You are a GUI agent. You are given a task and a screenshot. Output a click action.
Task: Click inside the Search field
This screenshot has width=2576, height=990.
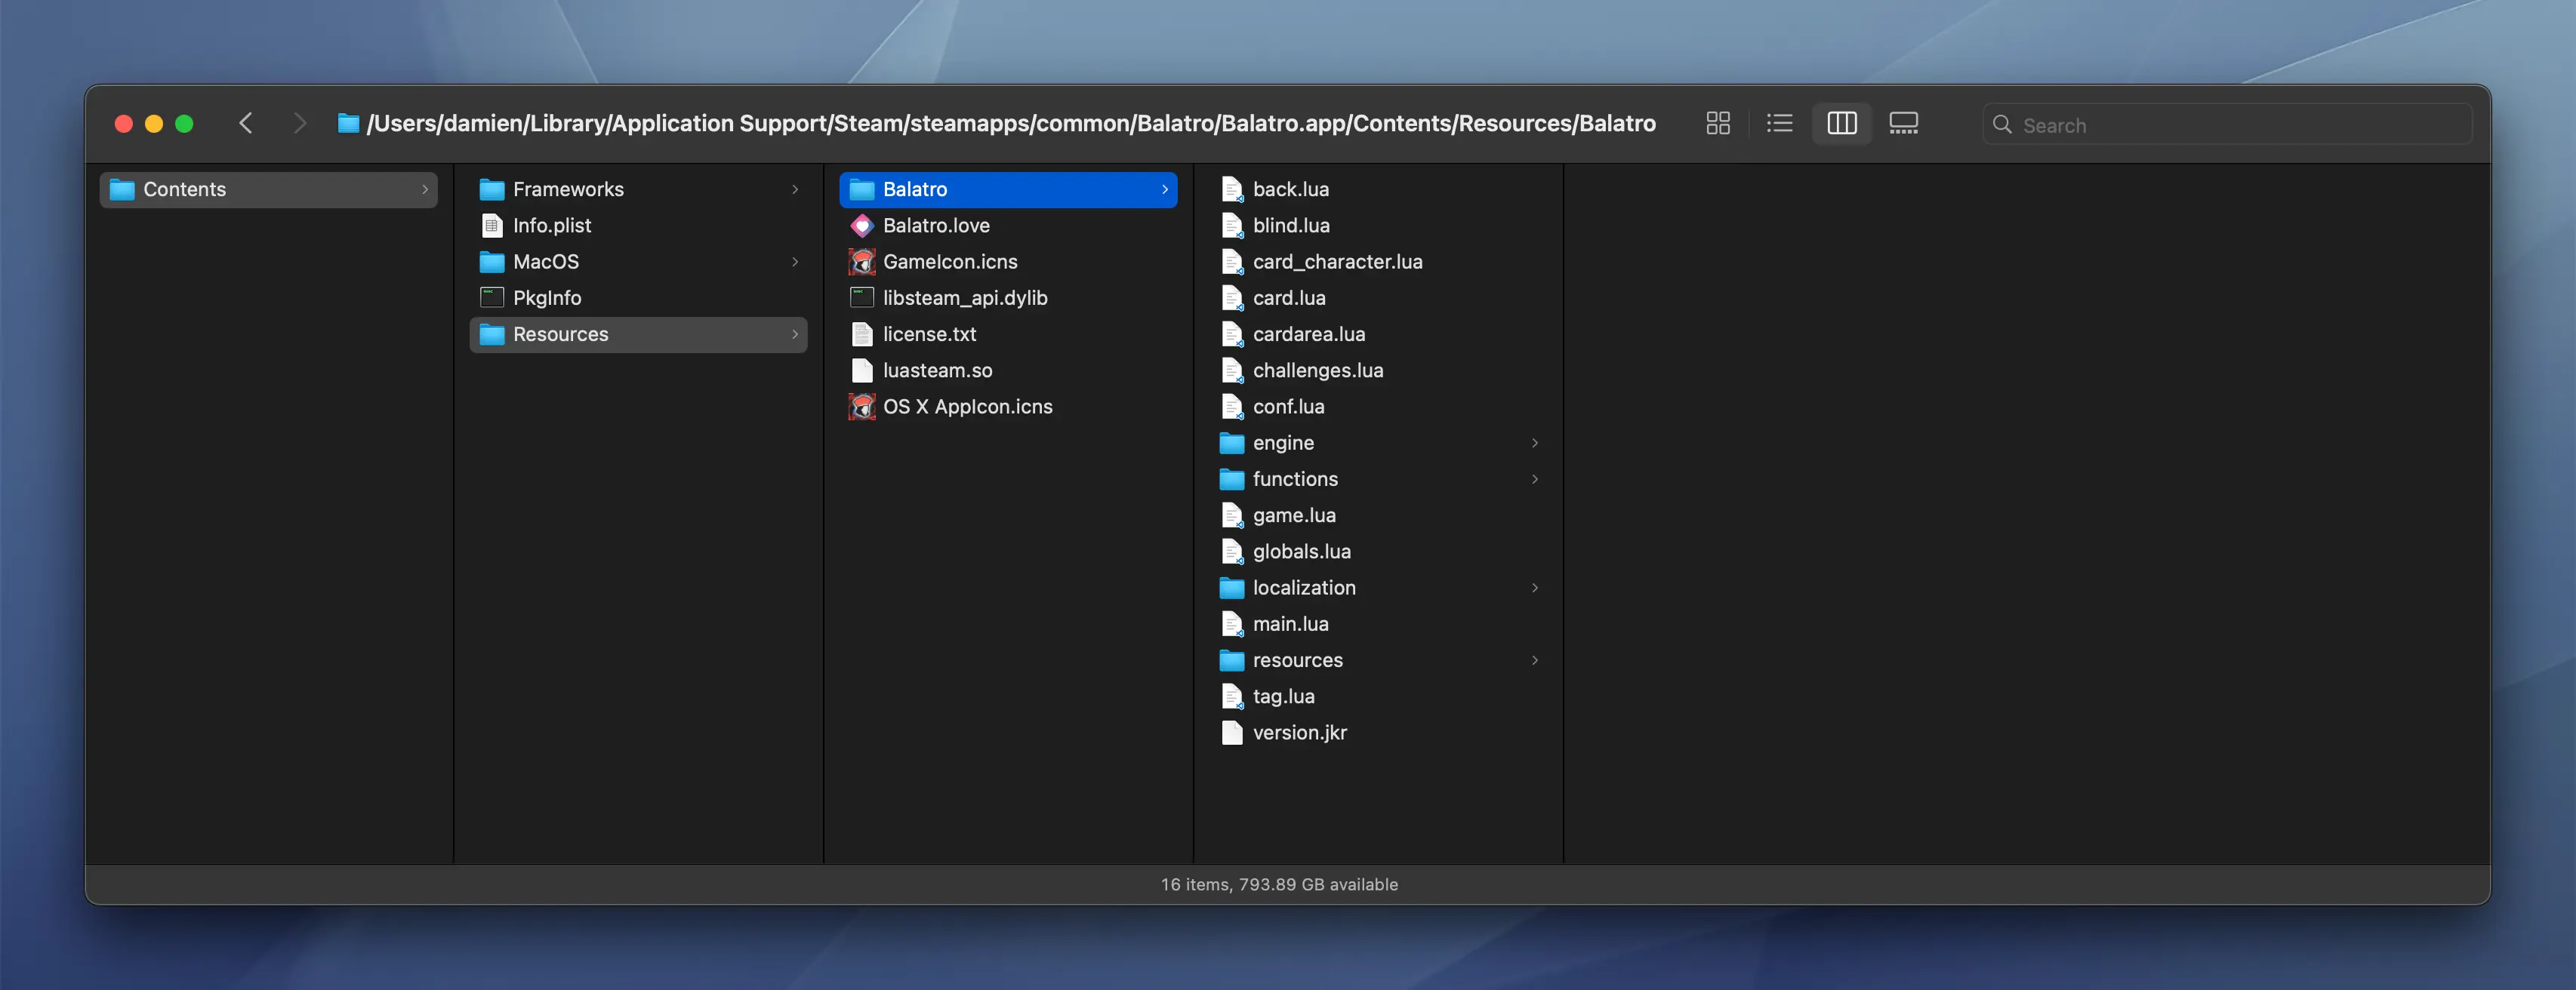2227,124
